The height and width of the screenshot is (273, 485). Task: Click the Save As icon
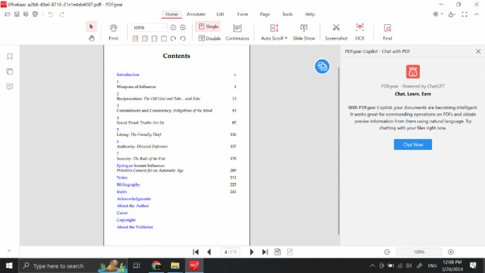[x=26, y=15]
